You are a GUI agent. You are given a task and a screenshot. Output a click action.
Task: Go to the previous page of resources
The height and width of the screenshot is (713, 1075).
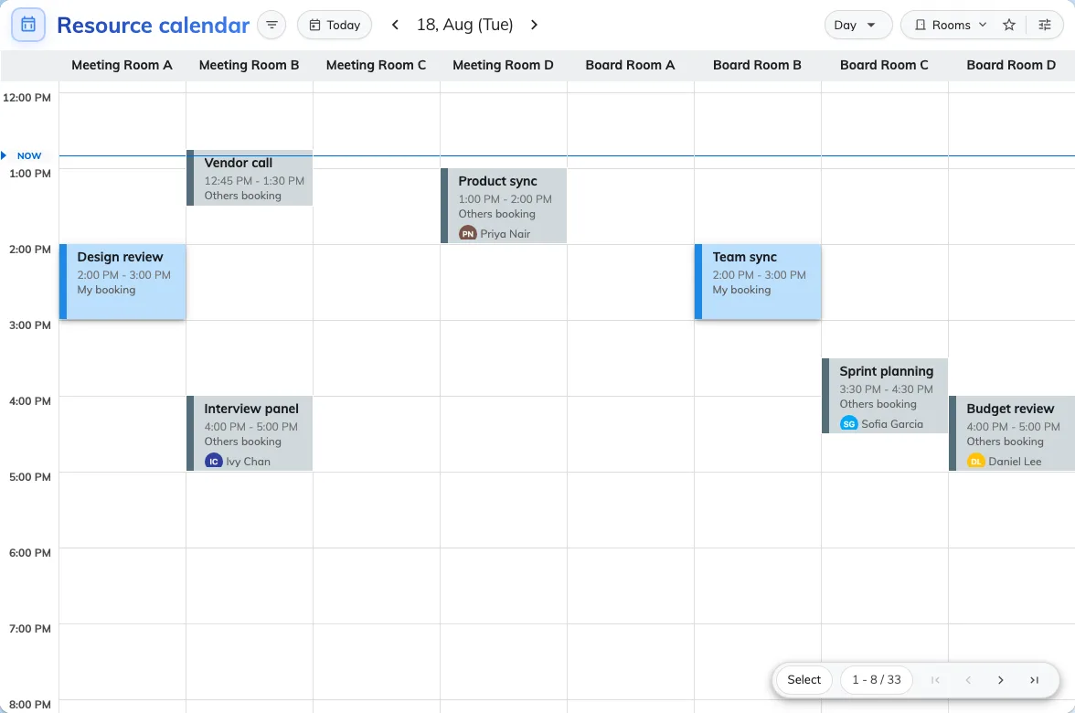click(x=968, y=680)
